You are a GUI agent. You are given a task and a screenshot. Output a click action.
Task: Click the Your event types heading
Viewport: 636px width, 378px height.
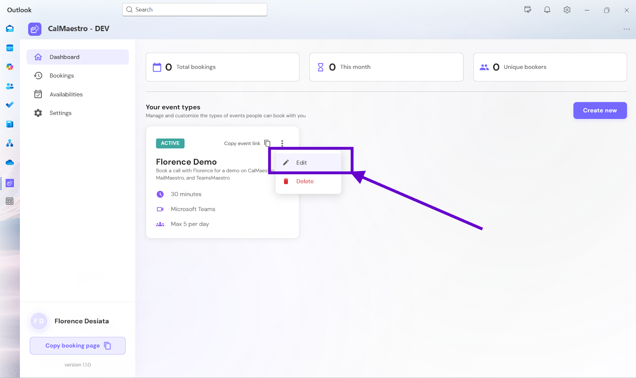pos(173,107)
